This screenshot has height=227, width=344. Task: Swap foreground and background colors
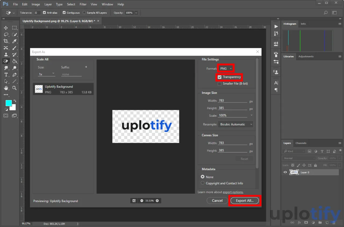coord(15,101)
